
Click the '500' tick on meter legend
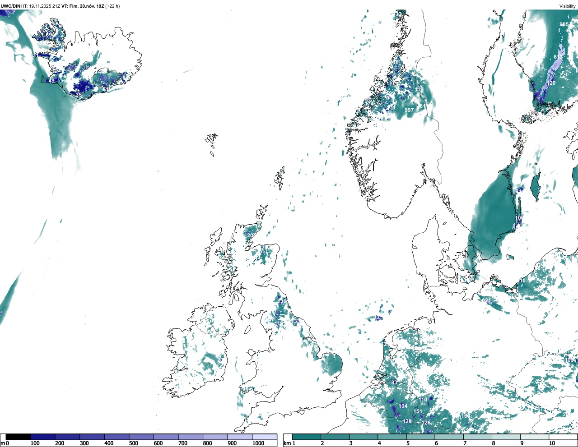(133, 443)
